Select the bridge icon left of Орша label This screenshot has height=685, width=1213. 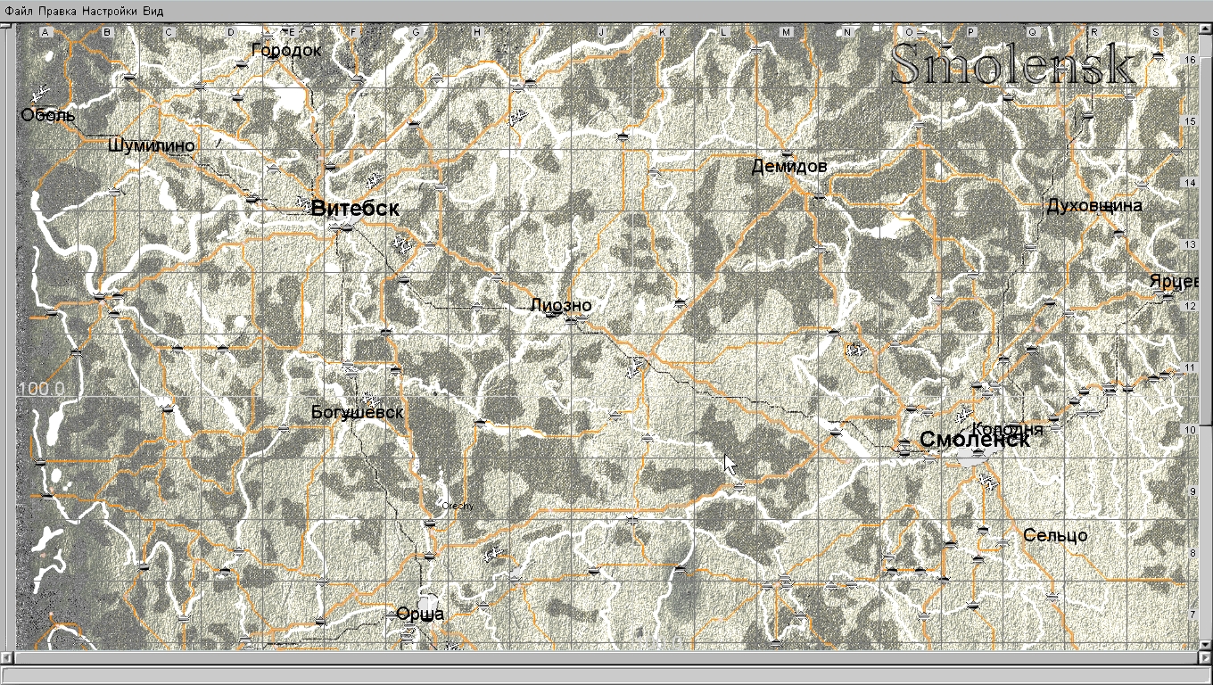click(392, 615)
